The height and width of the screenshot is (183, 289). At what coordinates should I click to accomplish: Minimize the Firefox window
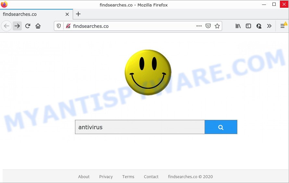tap(264, 5)
